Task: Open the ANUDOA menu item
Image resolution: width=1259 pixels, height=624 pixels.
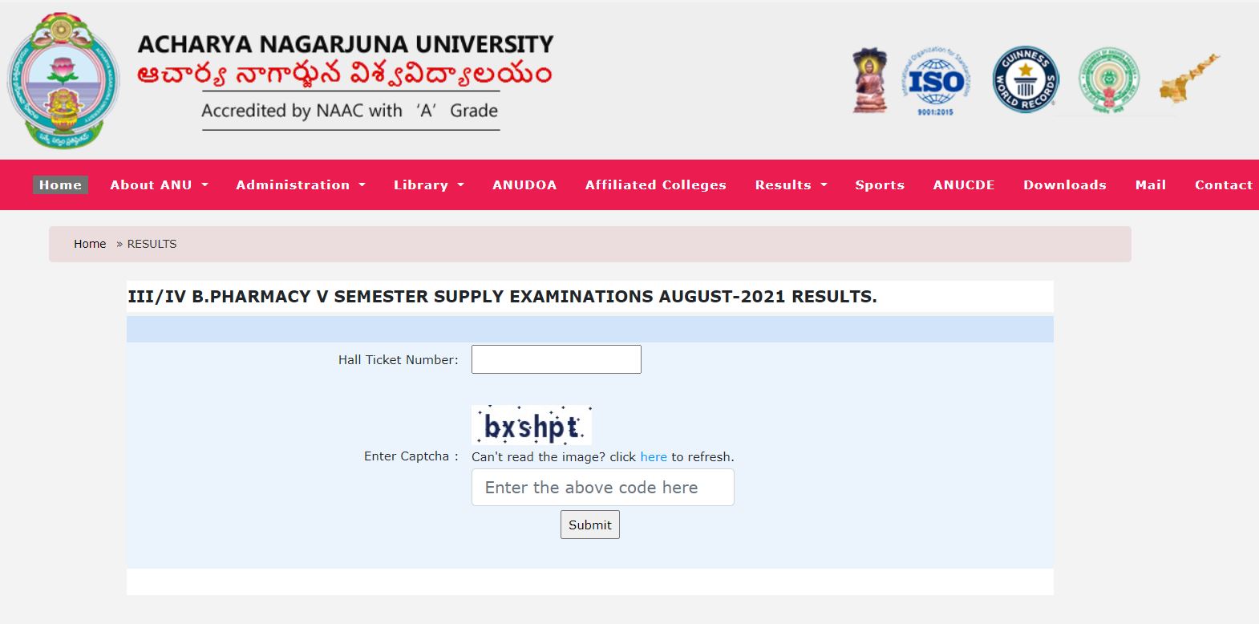Action: pos(524,184)
